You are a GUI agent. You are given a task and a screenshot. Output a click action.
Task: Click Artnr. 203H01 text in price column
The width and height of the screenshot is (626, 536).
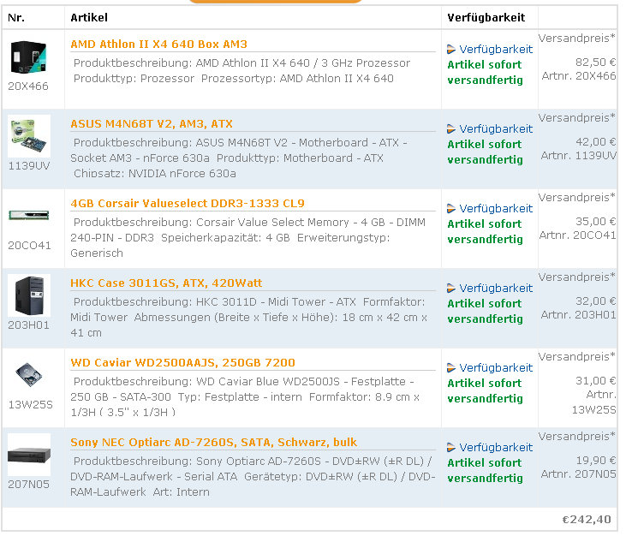(579, 314)
